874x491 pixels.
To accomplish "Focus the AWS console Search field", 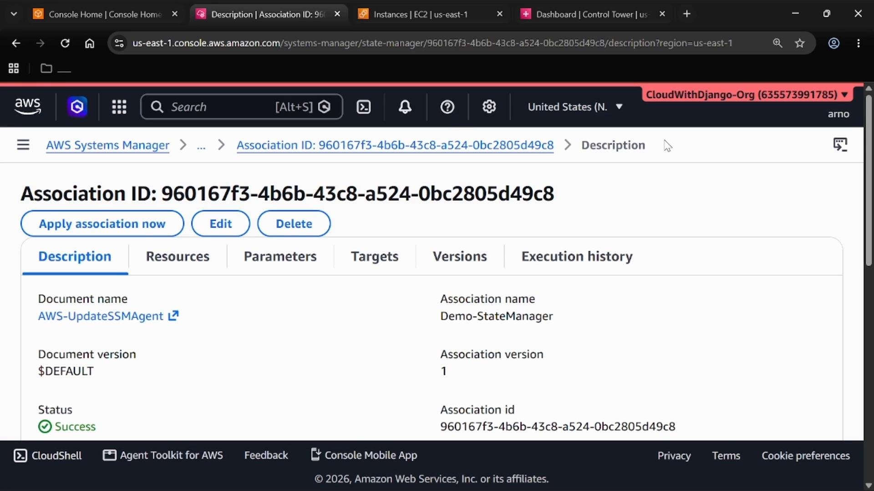I will coord(242,107).
